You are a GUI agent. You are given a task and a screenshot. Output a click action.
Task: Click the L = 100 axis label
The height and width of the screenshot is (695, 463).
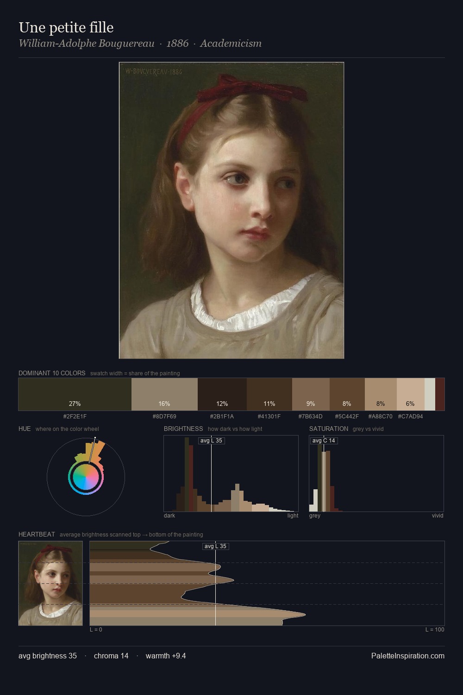tap(435, 630)
